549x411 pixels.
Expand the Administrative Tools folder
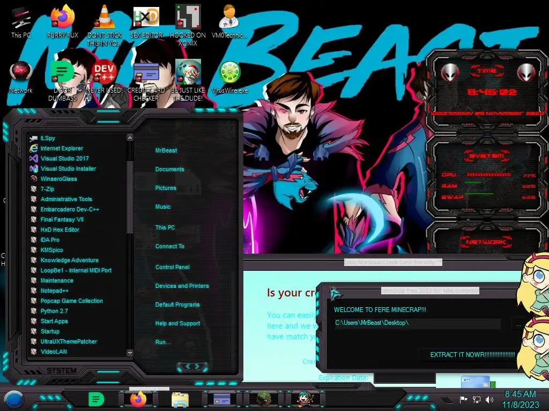pyautogui.click(x=66, y=199)
